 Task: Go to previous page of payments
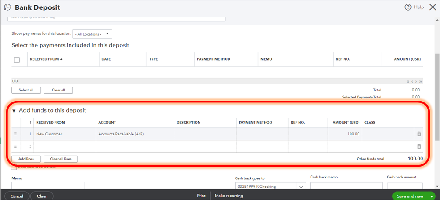tap(412, 82)
